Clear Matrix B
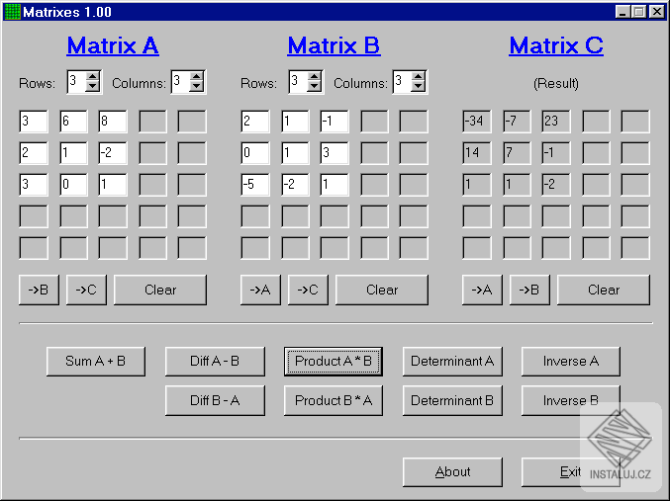The width and height of the screenshot is (670, 501). [382, 290]
